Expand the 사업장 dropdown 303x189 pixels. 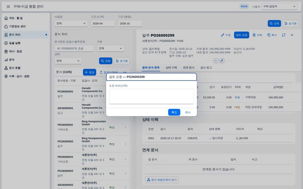71,23
